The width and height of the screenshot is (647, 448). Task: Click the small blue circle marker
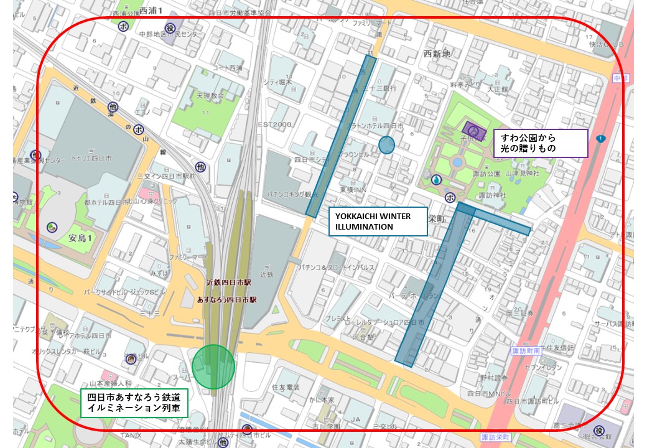386,145
